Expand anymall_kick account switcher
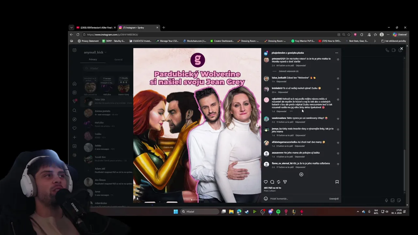 point(95,52)
